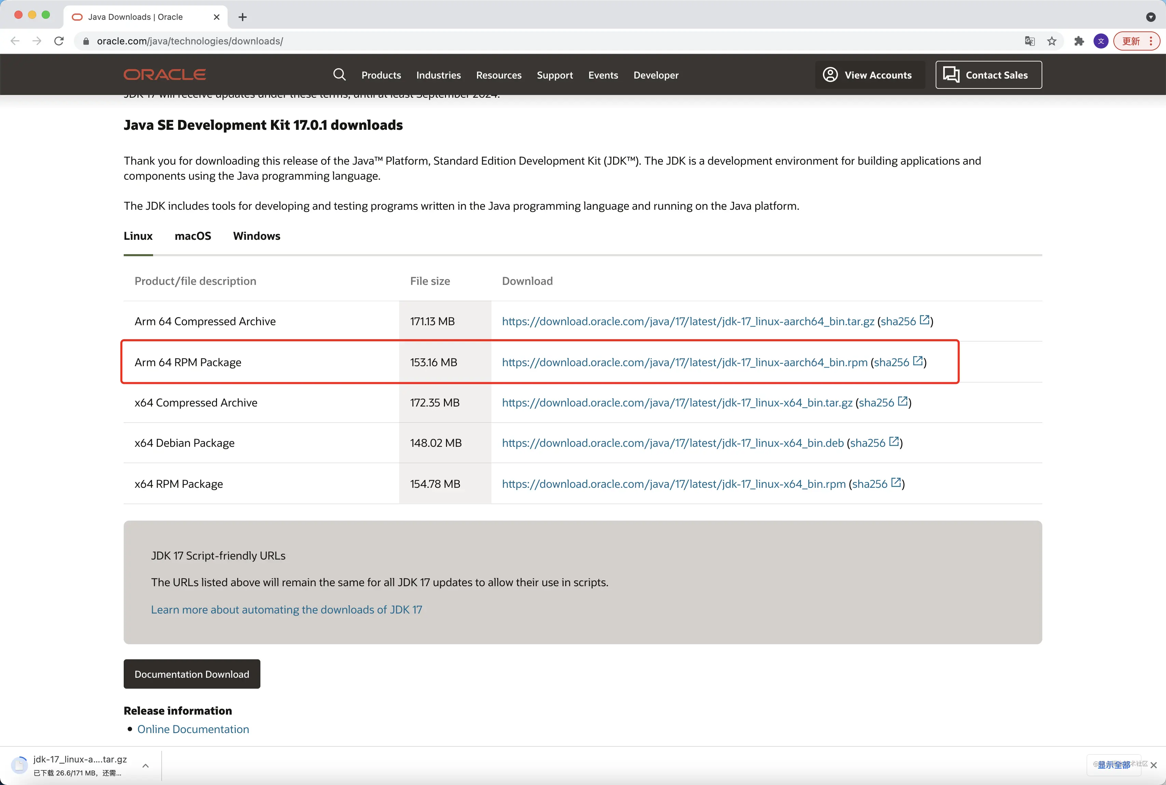Open a new browser tab
This screenshot has height=785, width=1166.
click(x=242, y=17)
